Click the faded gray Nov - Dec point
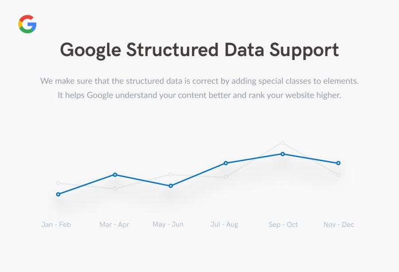Viewport: 399px width, 272px height. [338, 174]
